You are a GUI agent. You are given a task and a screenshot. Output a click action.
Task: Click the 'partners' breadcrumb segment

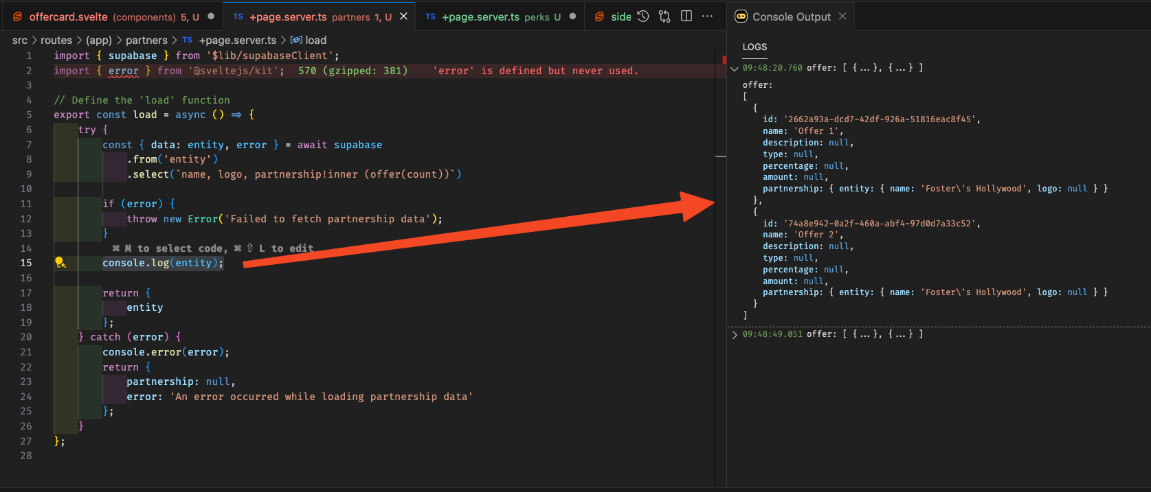pos(146,40)
